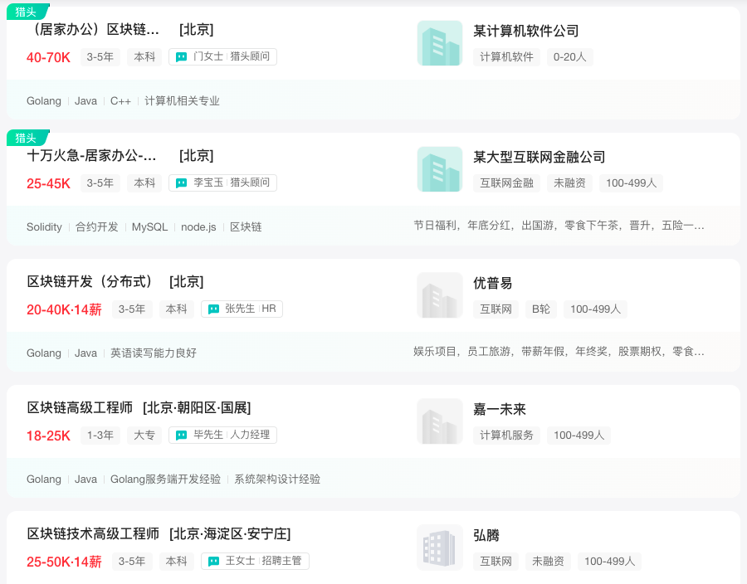The height and width of the screenshot is (584, 747).
Task: Click 某计算机软件公司 company logo
Action: [x=439, y=43]
